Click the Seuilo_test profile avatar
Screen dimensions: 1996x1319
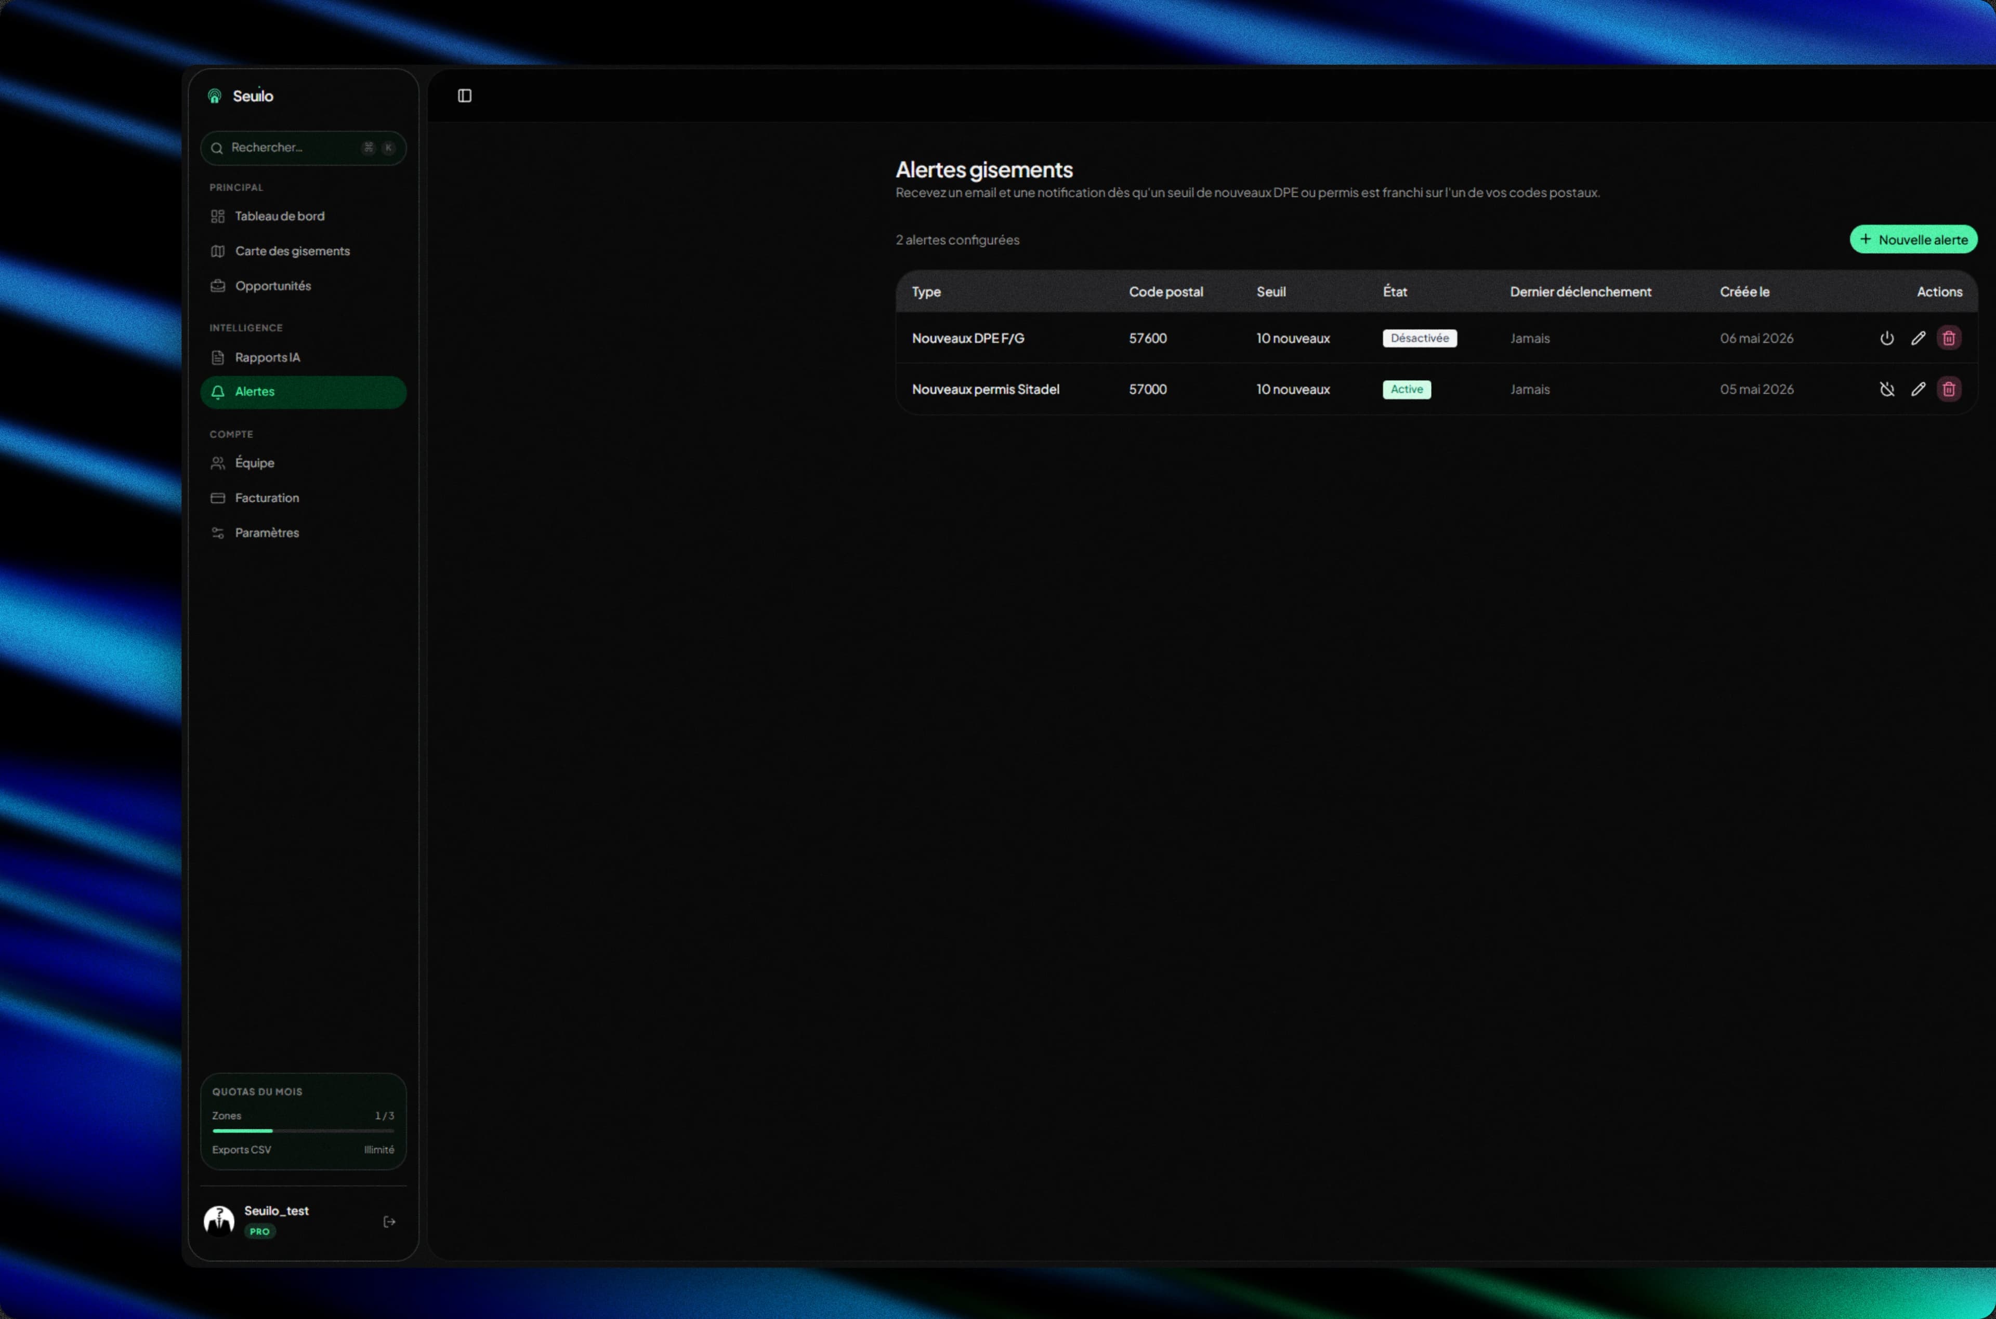219,1221
